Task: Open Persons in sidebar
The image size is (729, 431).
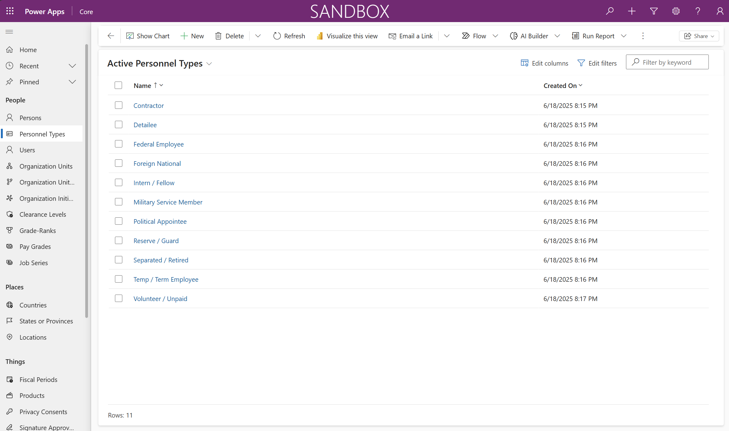Action: [x=41, y=118]
